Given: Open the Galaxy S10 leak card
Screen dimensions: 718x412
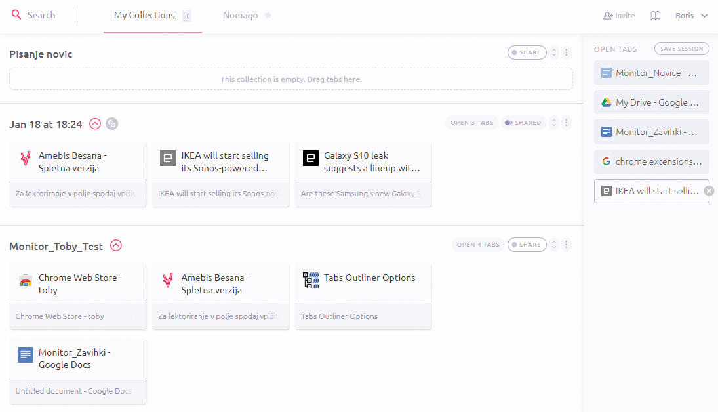Looking at the screenshot, I should coord(363,174).
